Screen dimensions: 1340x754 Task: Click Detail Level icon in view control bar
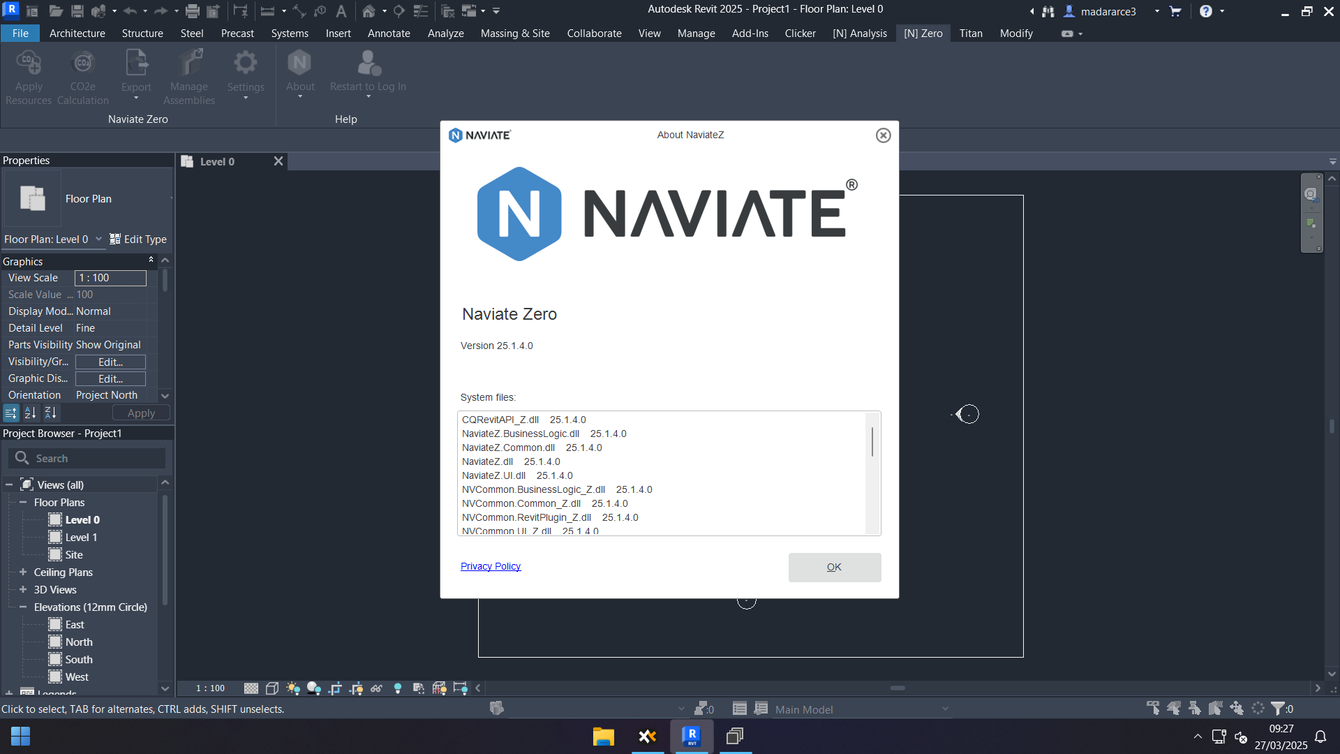[251, 688]
